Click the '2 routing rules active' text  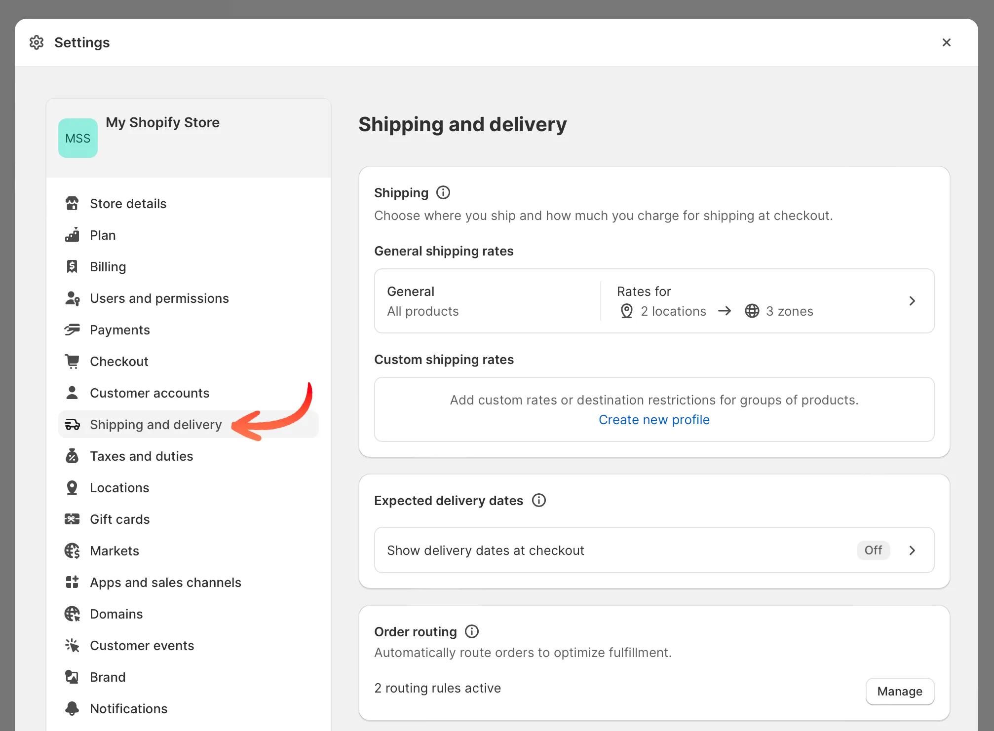[x=438, y=688]
